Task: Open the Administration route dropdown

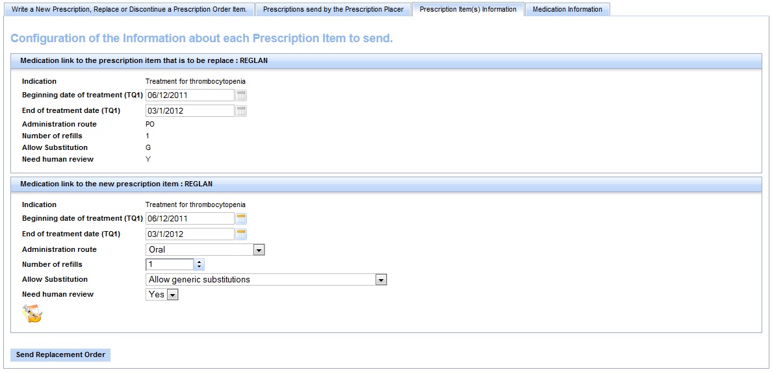Action: coord(259,250)
